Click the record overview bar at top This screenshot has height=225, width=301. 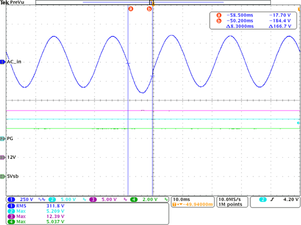click(x=153, y=2)
